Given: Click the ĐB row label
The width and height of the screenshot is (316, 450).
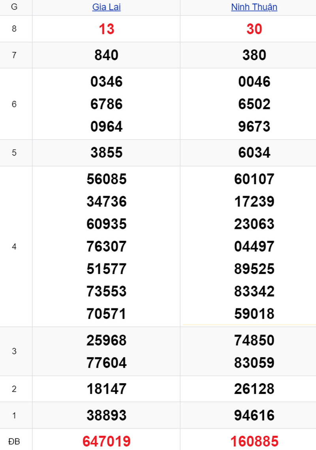Looking at the screenshot, I should (14, 441).
